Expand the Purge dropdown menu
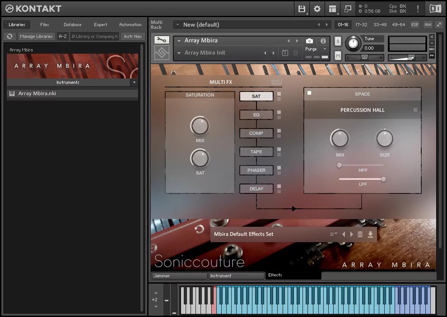 (x=324, y=49)
